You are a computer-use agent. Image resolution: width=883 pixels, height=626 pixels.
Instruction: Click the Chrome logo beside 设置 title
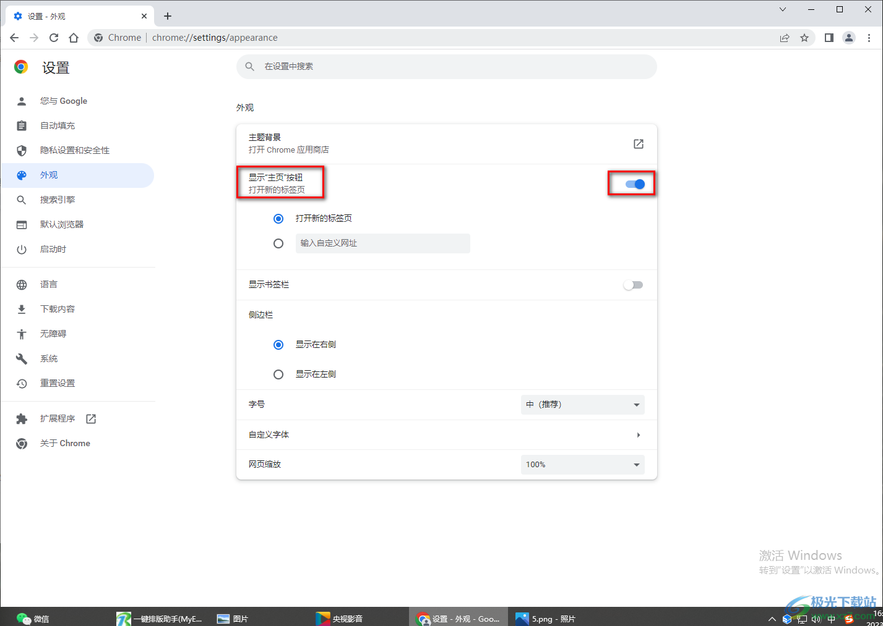[x=21, y=67]
